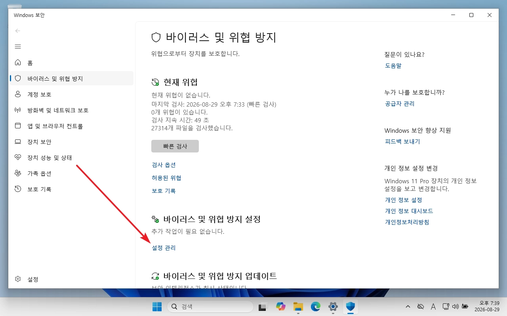Launch Microsoft Edge from the taskbar
The width and height of the screenshot is (507, 316).
[x=315, y=307]
